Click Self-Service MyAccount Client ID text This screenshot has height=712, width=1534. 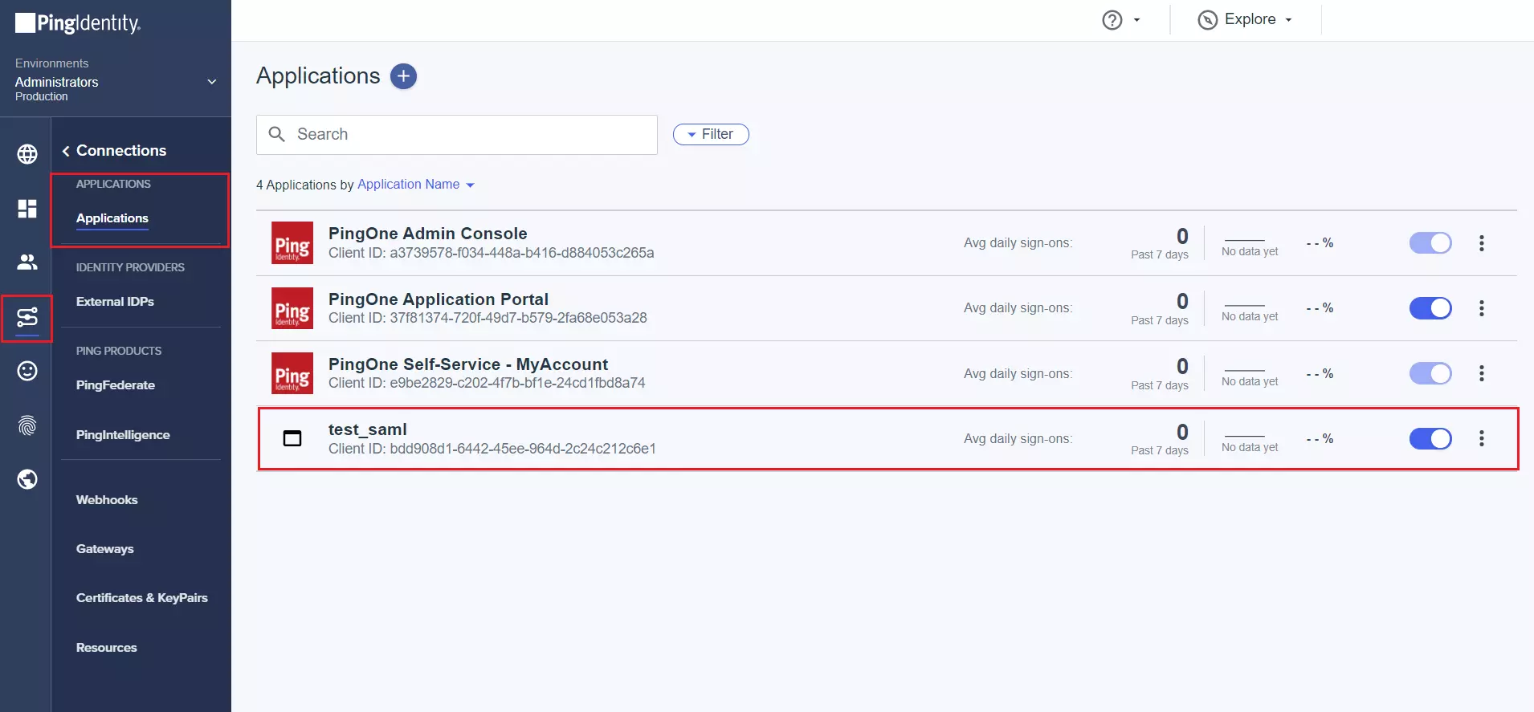(x=487, y=383)
